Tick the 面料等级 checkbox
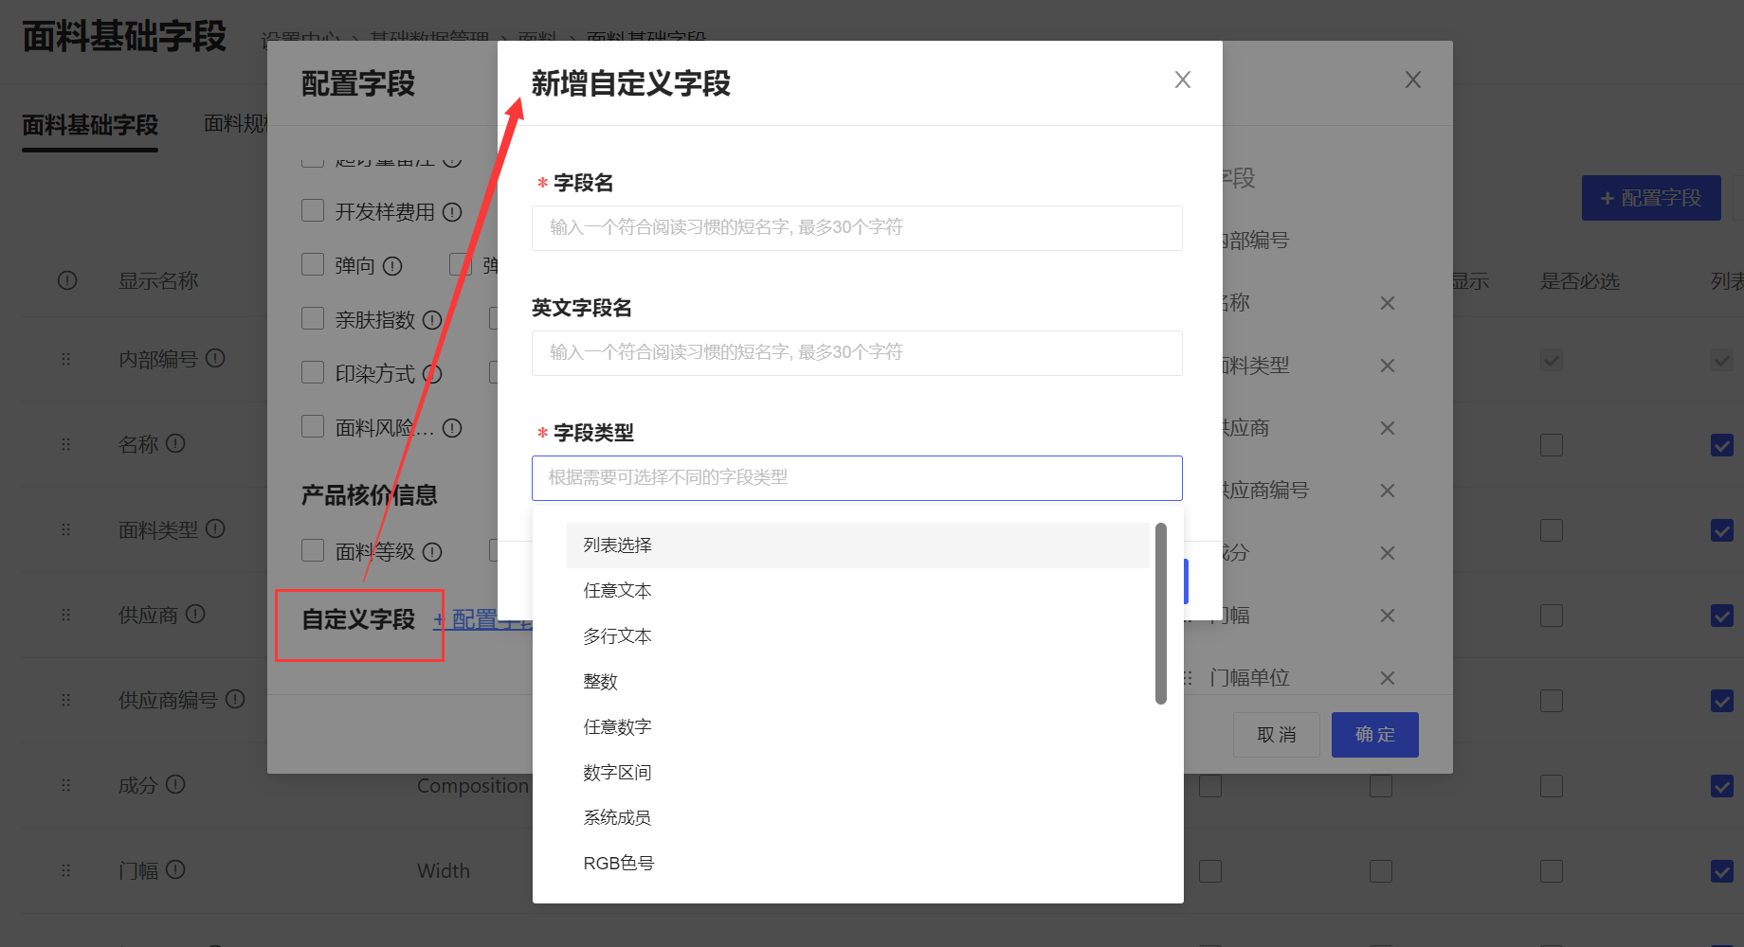The height and width of the screenshot is (947, 1744). pyautogui.click(x=313, y=550)
